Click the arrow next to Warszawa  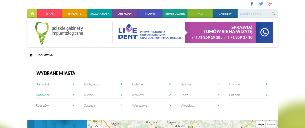(170, 105)
